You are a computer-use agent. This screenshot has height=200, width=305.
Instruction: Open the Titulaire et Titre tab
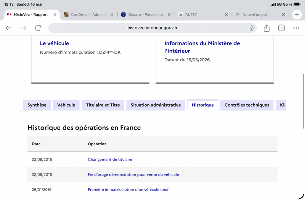[x=103, y=105]
